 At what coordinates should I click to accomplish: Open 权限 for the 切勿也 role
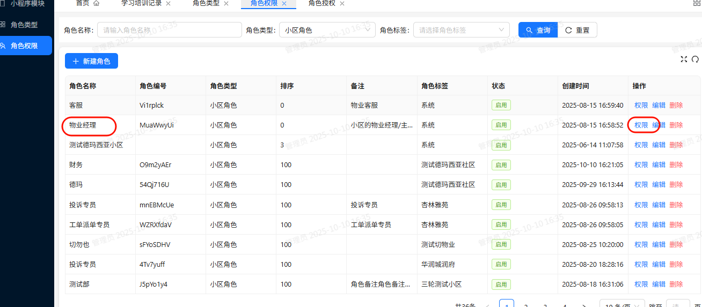pos(641,244)
